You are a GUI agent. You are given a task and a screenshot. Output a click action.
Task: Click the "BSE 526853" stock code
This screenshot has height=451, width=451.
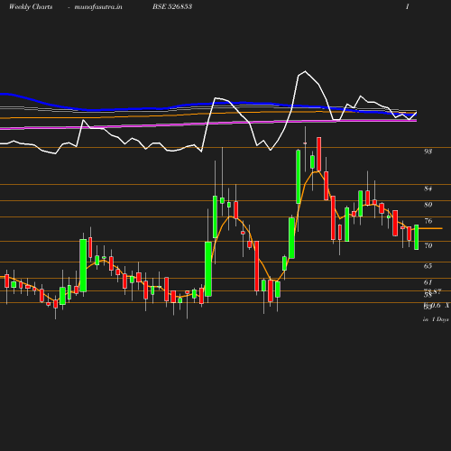click(172, 6)
